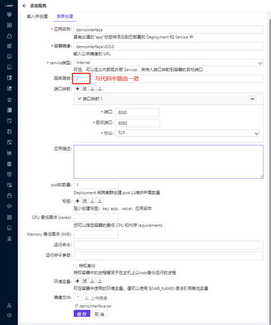Switch to 输入并创建 tab
Image resolution: width=271 pixels, height=325 pixels.
click(x=37, y=16)
